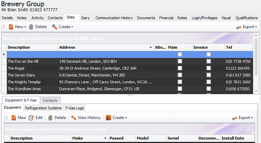
Task: Open the lower Contacts tab beside Equipment & F-Gas
Action: [x=50, y=100]
